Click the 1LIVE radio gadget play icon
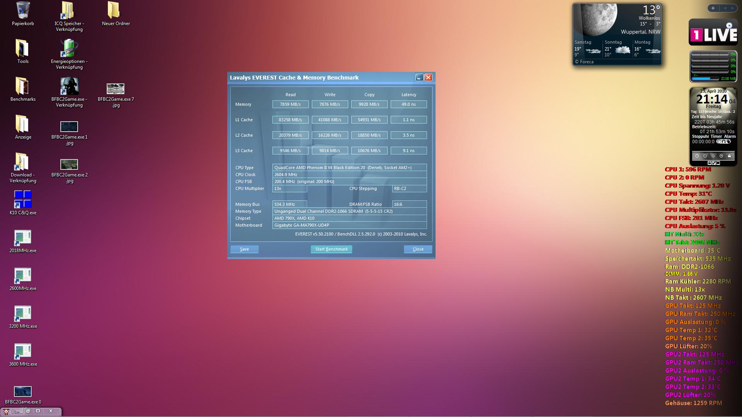 coord(729,26)
